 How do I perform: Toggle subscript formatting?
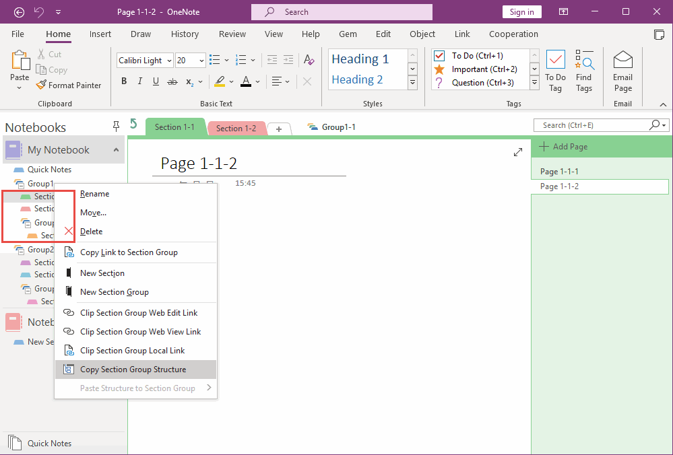[x=188, y=81]
